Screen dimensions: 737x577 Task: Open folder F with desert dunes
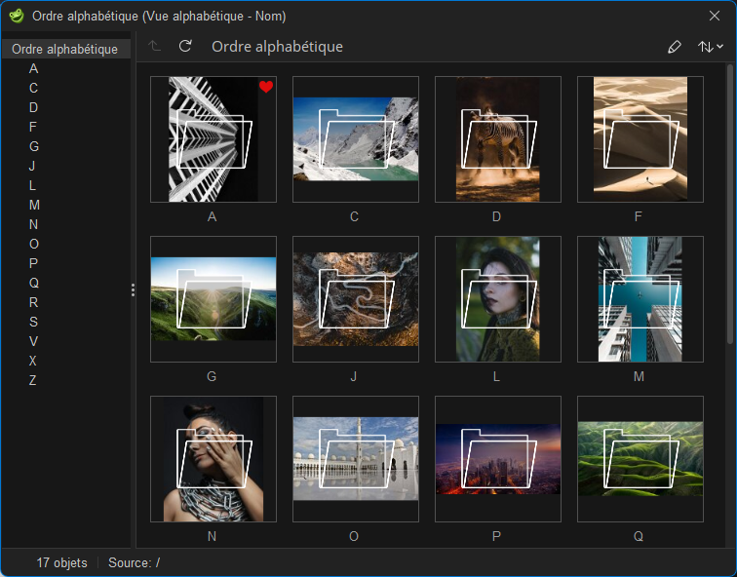point(640,139)
